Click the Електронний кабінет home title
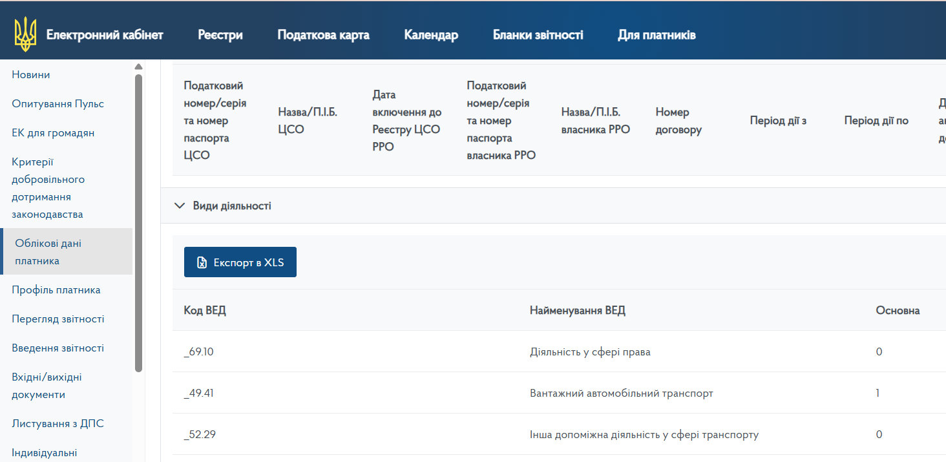This screenshot has width=946, height=462. 105,35
